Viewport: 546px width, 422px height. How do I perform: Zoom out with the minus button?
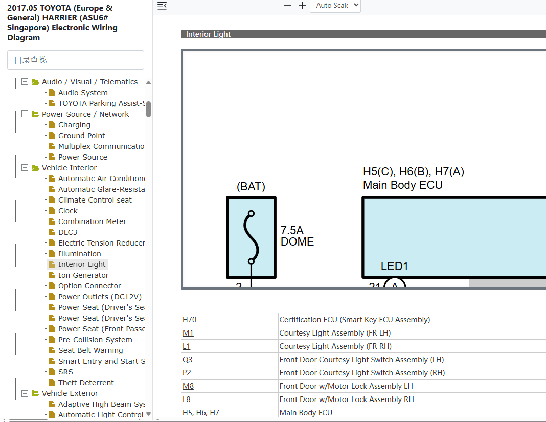click(x=287, y=5)
